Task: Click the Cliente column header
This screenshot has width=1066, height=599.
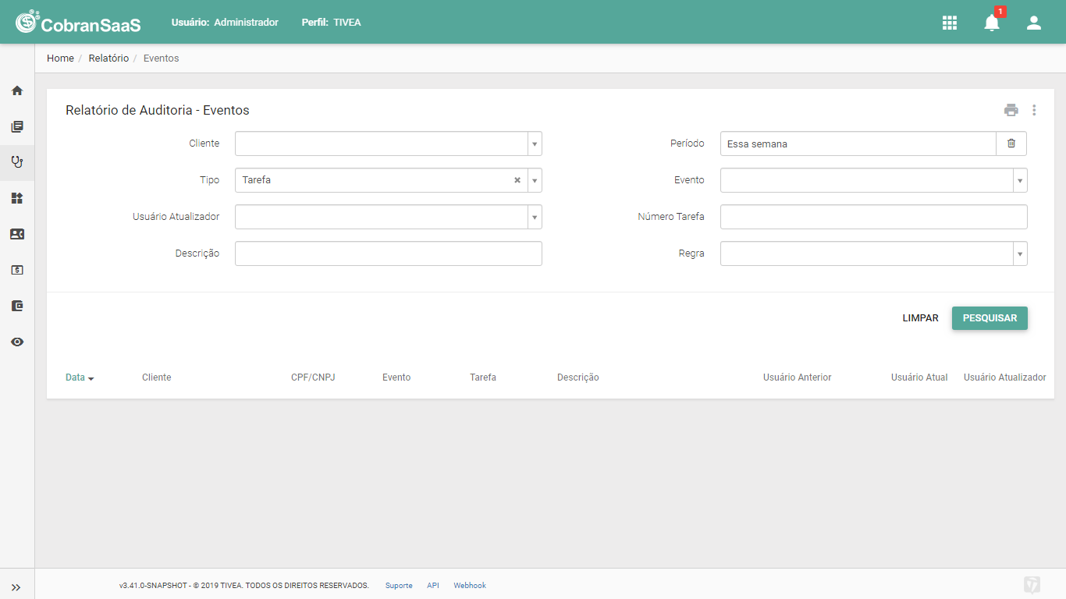Action: coord(156,377)
